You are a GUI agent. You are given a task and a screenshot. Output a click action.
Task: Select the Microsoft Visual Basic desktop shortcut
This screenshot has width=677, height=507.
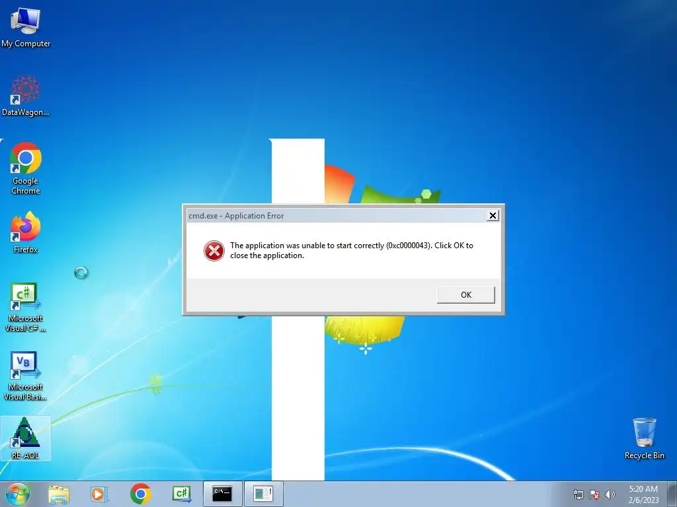[x=26, y=376]
